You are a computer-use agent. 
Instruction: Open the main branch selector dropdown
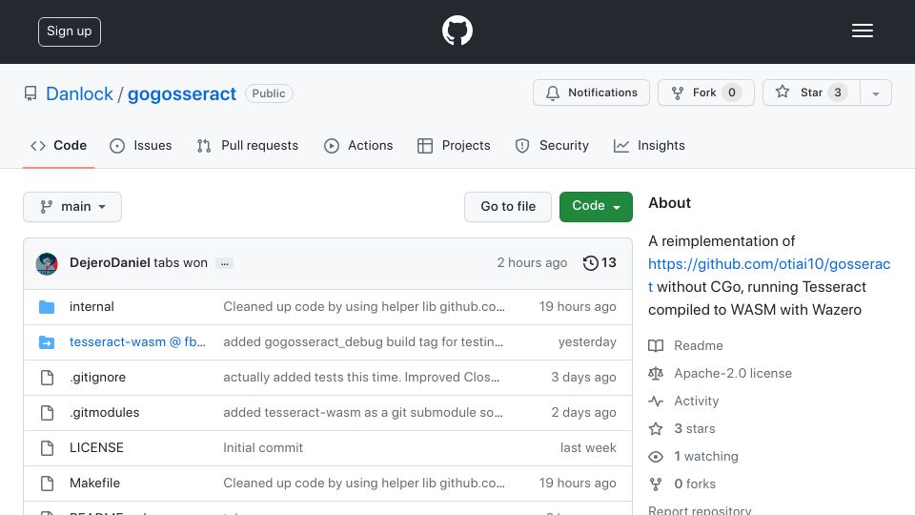pyautogui.click(x=72, y=207)
